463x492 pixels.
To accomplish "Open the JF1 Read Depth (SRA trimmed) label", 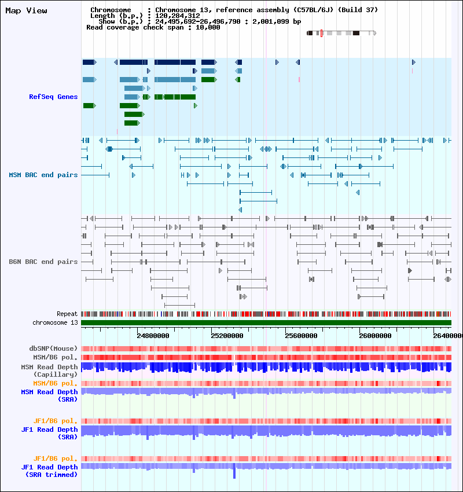I will pos(49,471).
